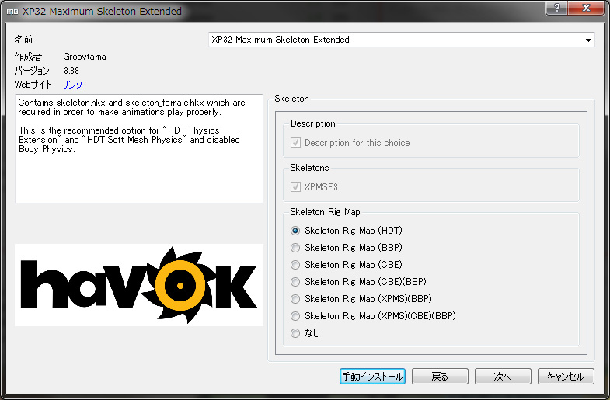Click the author name Groovtama
Screen dimensions: 610x400
point(85,57)
